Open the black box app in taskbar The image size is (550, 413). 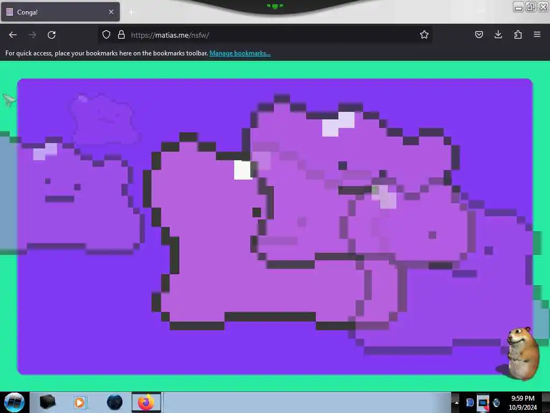pyautogui.click(x=47, y=402)
